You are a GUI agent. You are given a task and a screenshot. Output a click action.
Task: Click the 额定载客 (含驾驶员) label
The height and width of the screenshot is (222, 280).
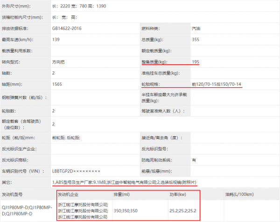[x=21, y=125]
